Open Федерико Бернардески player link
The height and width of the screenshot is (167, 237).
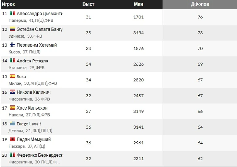pyautogui.click(x=40, y=155)
